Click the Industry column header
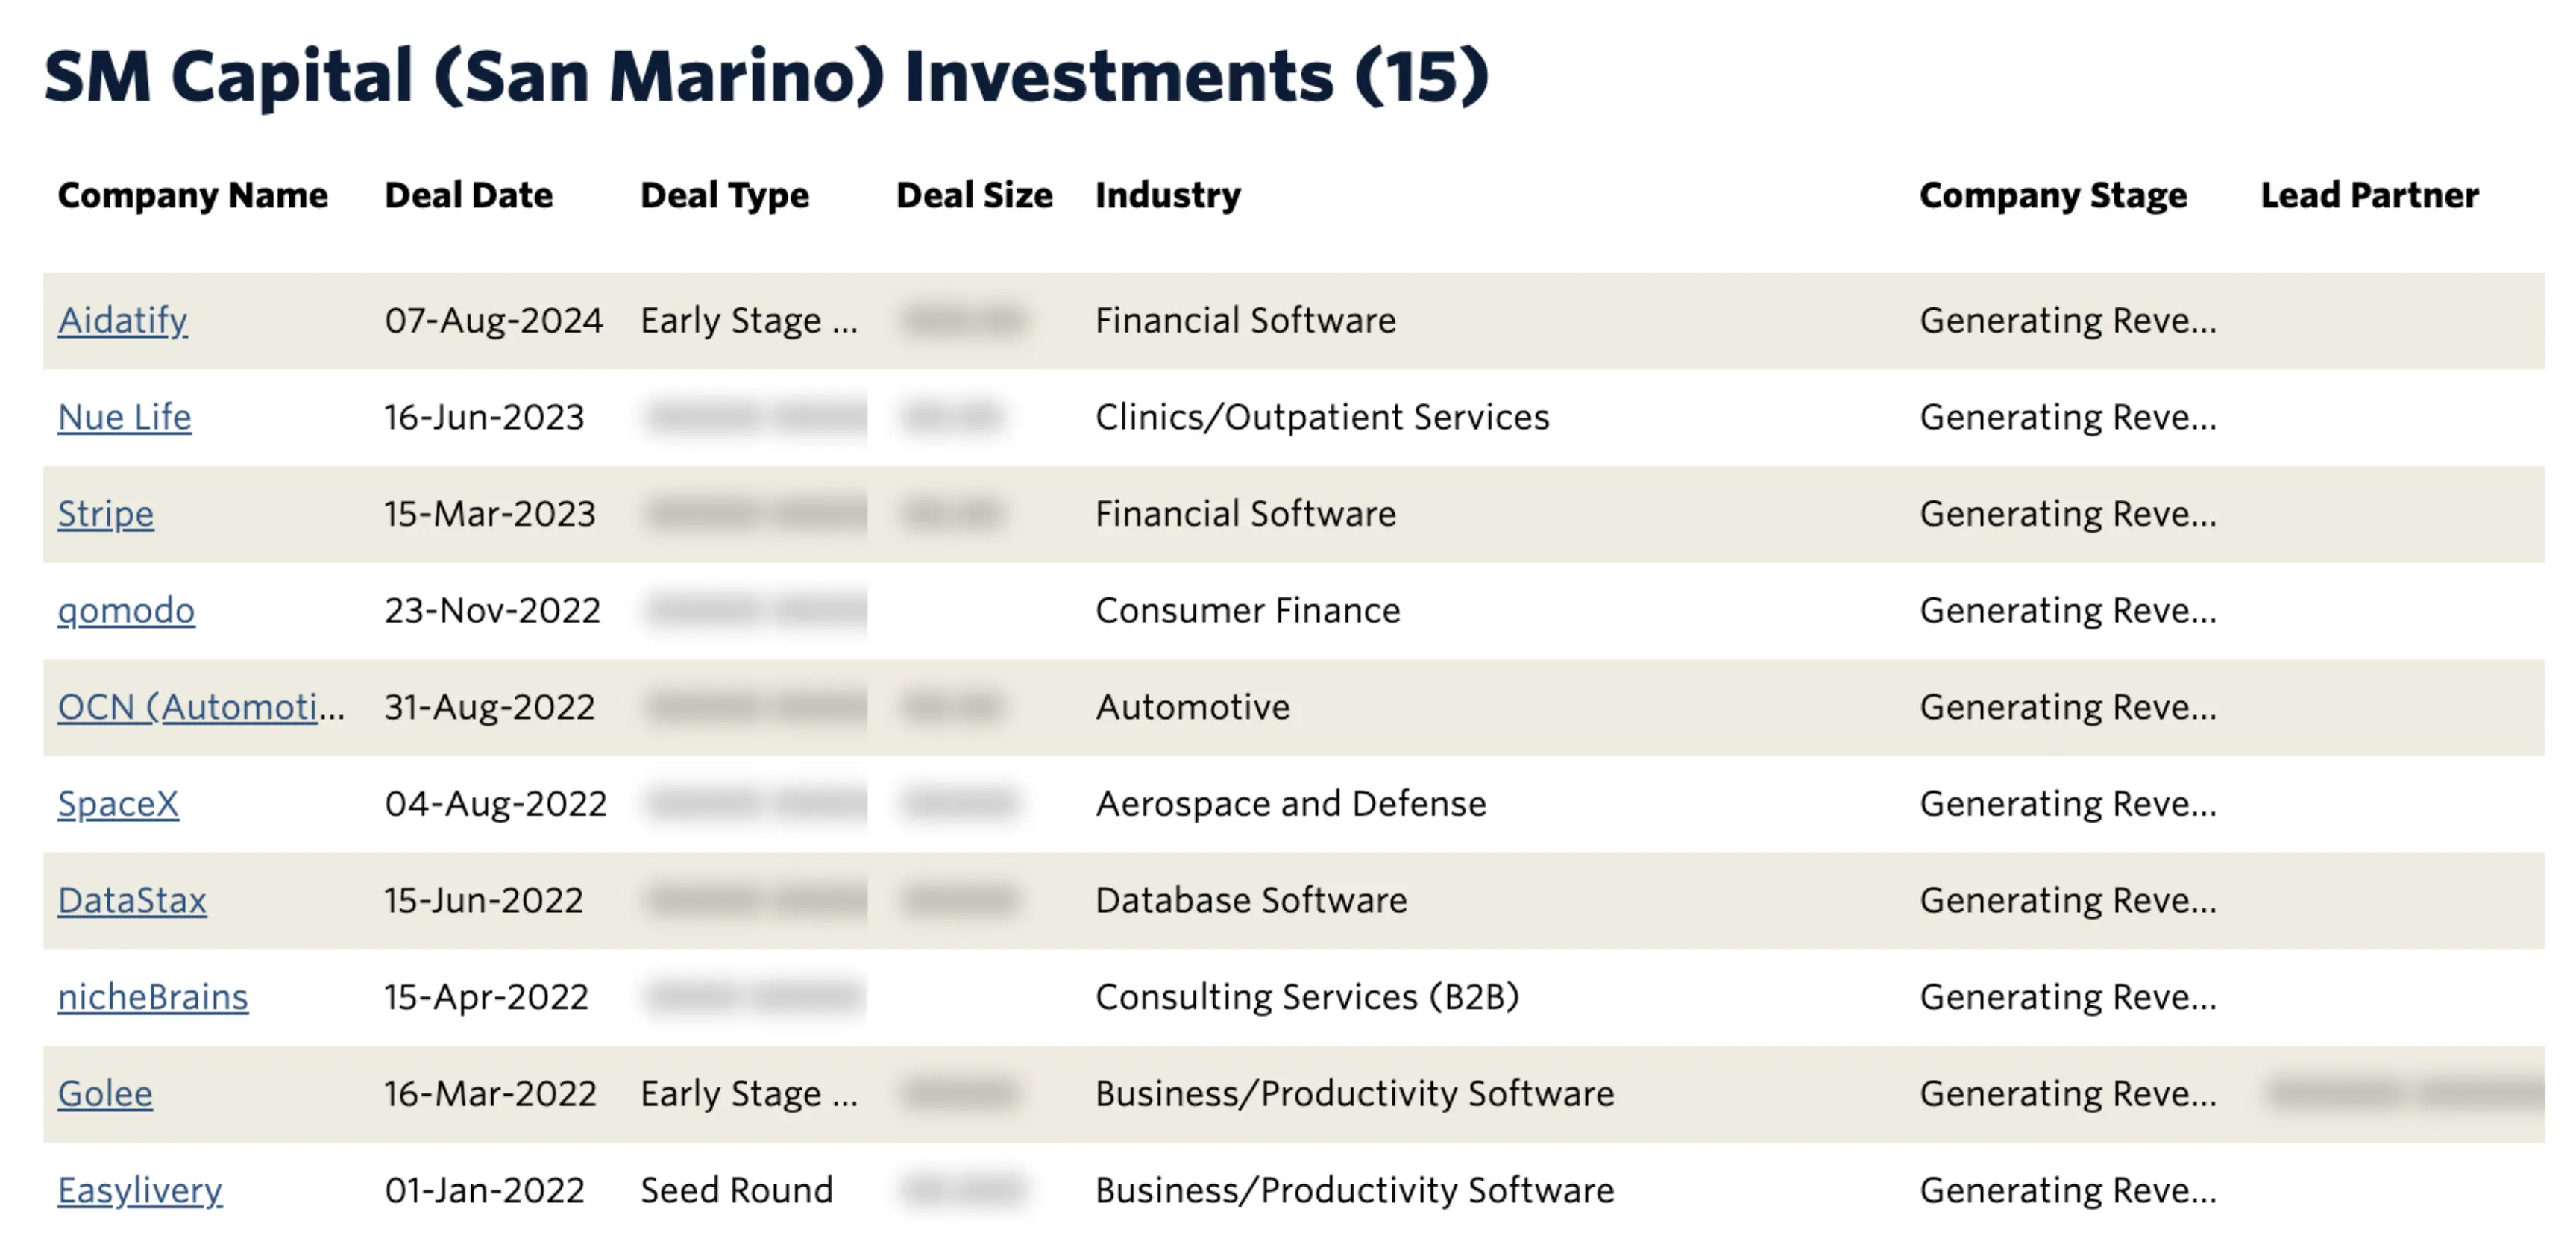The image size is (2576, 1247). coord(1167,195)
